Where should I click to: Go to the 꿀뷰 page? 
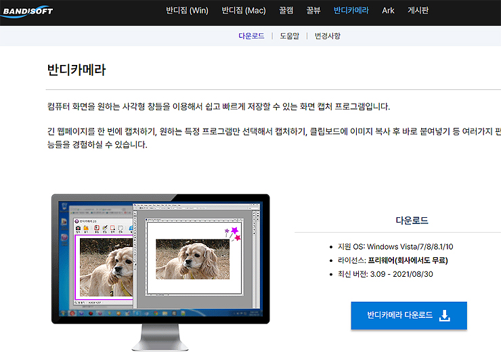click(313, 11)
